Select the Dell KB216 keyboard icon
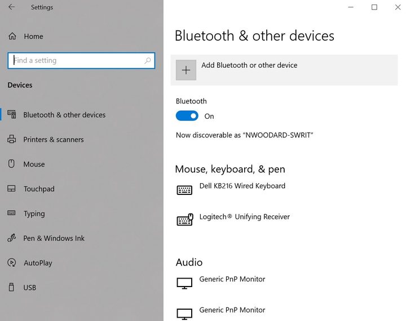406x321 pixels. click(184, 190)
